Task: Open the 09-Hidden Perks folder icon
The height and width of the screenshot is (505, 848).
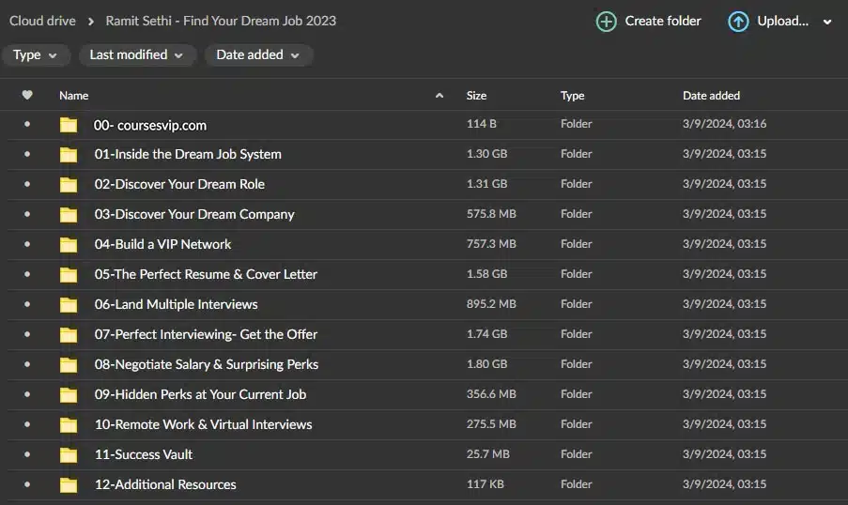Action: (69, 395)
